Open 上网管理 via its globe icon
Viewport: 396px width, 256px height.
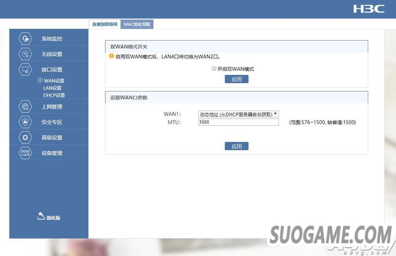pyautogui.click(x=25, y=106)
